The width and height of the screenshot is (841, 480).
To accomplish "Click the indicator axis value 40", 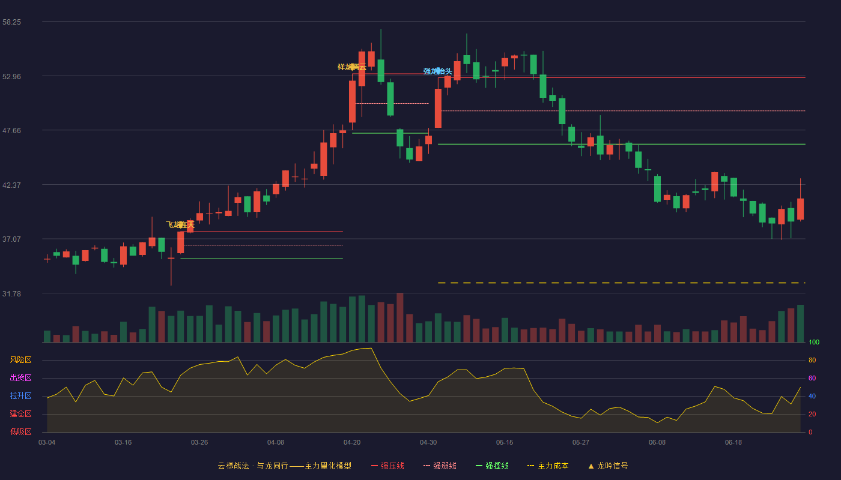I will (812, 396).
